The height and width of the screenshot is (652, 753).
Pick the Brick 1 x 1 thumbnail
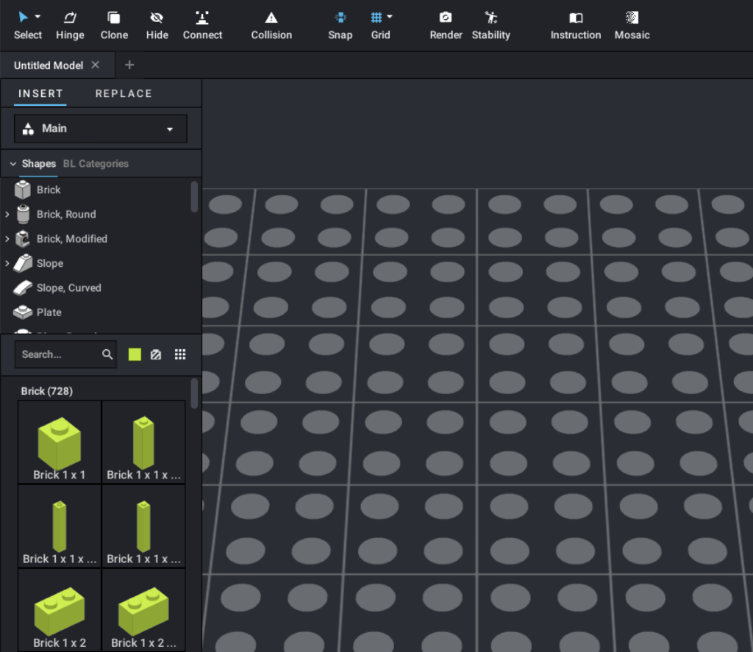pyautogui.click(x=60, y=442)
